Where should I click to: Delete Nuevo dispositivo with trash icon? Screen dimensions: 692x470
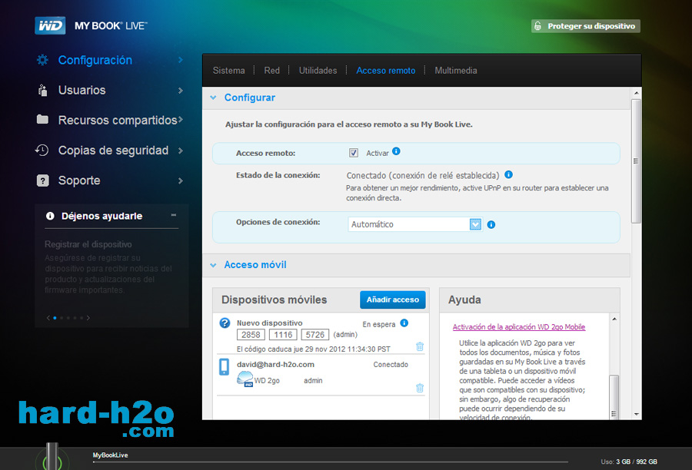coord(420,346)
